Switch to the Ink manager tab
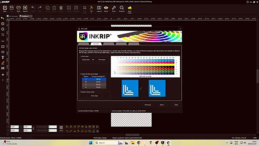The width and height of the screenshot is (259, 146). tap(13, 16)
